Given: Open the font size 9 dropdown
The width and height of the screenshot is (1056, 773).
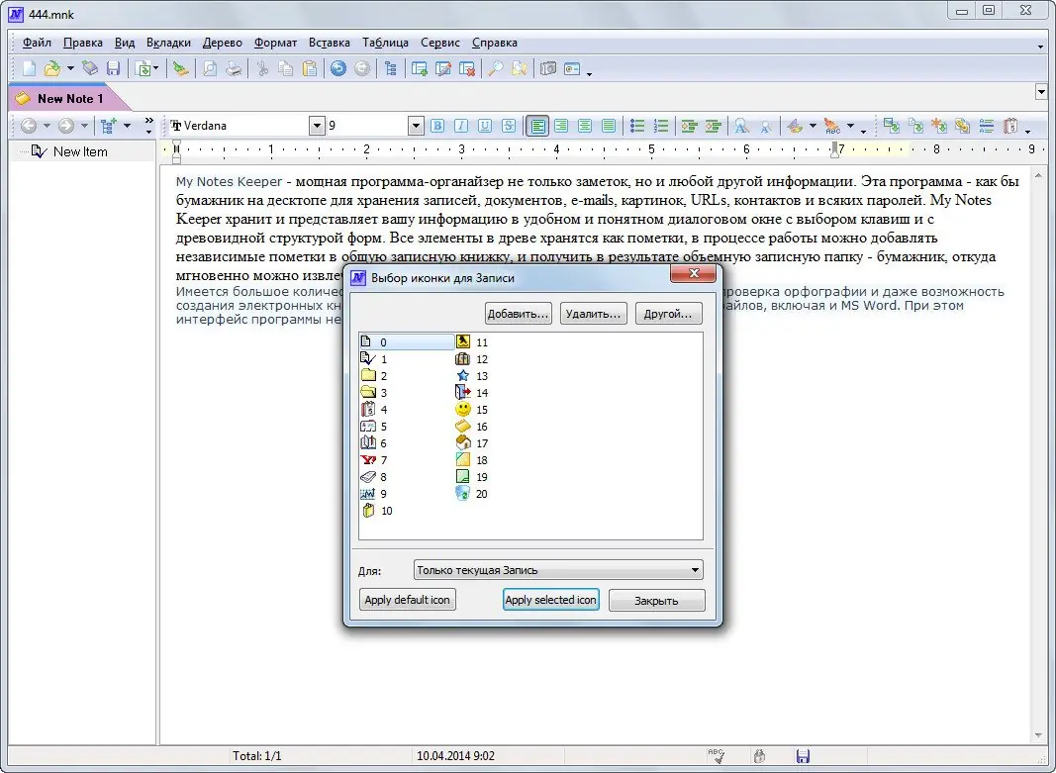Looking at the screenshot, I should click(x=416, y=126).
